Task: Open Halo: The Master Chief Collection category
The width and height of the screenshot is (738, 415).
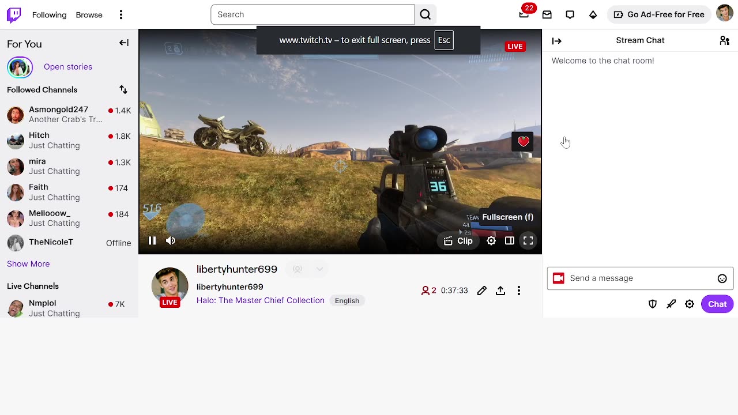Action: coord(261,300)
